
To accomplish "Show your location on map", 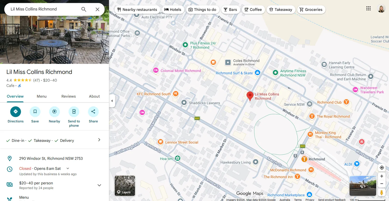I will (382, 168).
